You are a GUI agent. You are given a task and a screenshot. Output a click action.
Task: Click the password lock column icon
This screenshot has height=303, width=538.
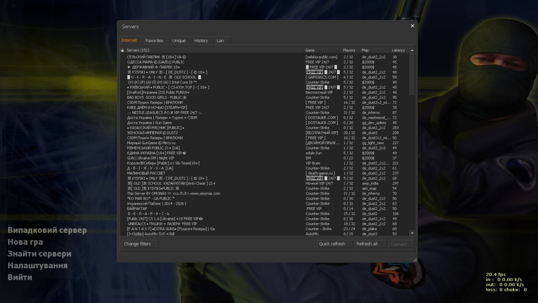click(122, 50)
